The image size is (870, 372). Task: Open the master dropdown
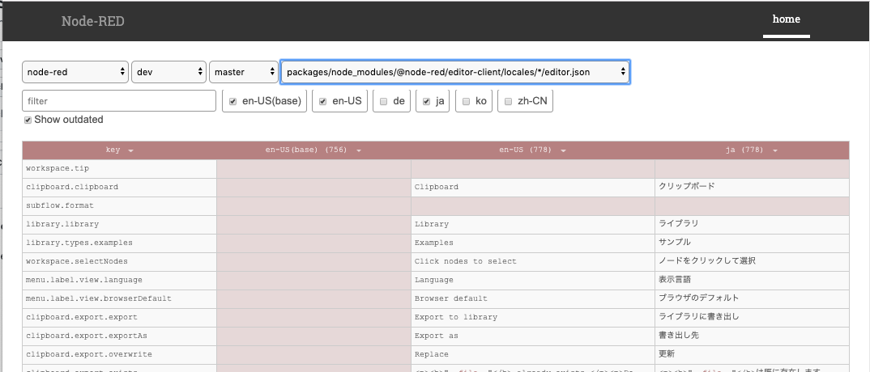pyautogui.click(x=244, y=72)
